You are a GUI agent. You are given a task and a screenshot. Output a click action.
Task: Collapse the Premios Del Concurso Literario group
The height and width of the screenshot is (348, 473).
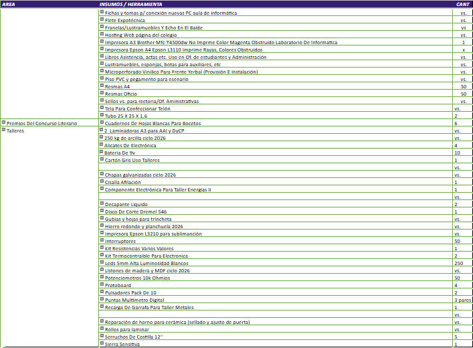point(4,123)
